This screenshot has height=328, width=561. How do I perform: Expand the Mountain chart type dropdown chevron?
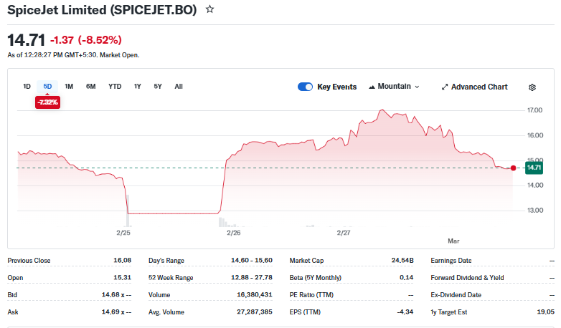click(x=417, y=87)
